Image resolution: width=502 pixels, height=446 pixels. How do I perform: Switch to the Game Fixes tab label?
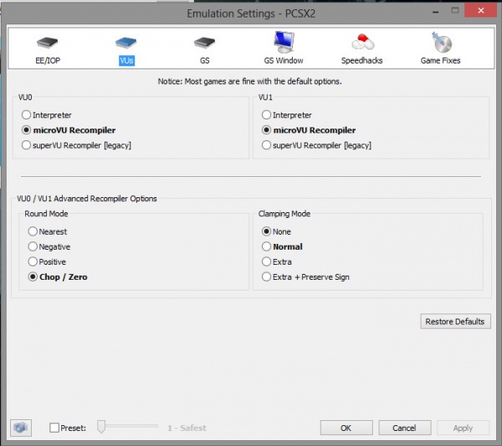click(441, 60)
